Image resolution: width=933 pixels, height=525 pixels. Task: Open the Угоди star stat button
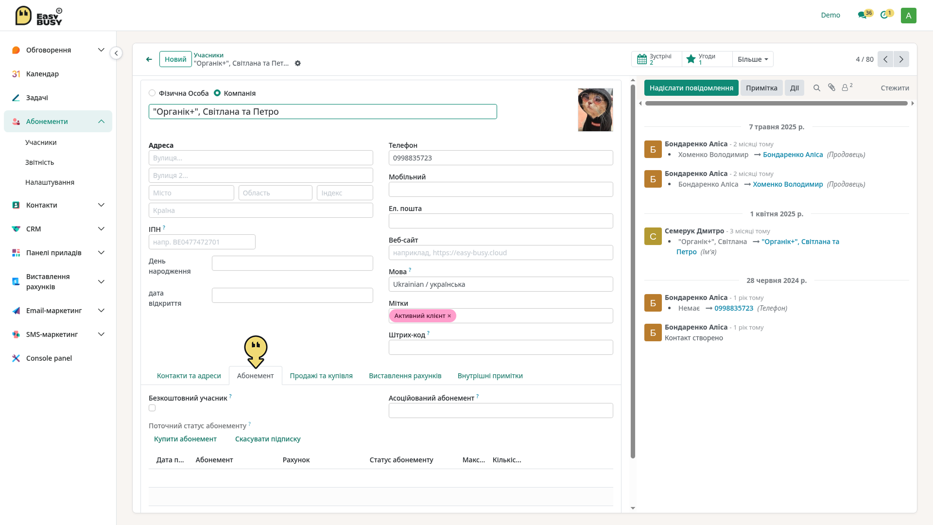point(707,59)
